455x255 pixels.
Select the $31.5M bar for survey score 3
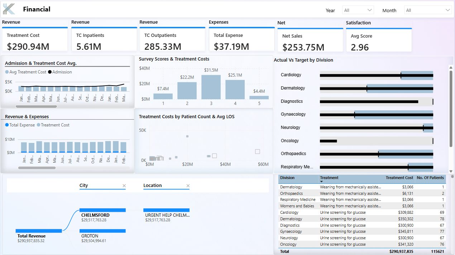point(211,87)
